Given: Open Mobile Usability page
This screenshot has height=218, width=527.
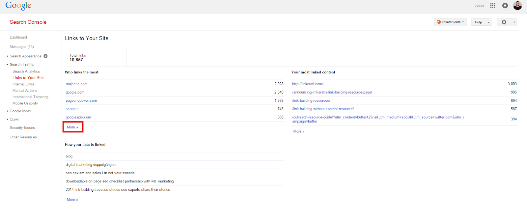Looking at the screenshot, I should [x=25, y=103].
